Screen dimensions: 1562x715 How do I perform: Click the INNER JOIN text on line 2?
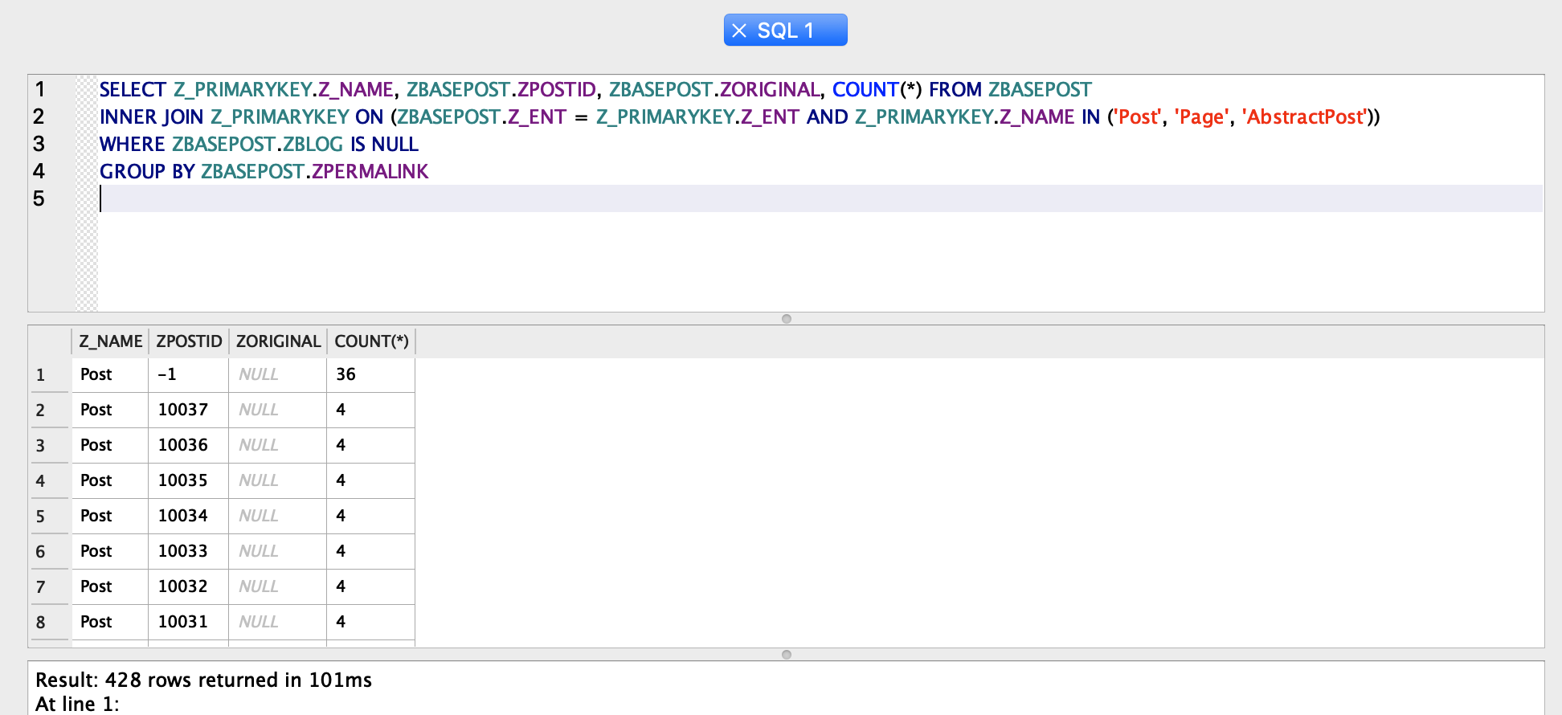(151, 116)
